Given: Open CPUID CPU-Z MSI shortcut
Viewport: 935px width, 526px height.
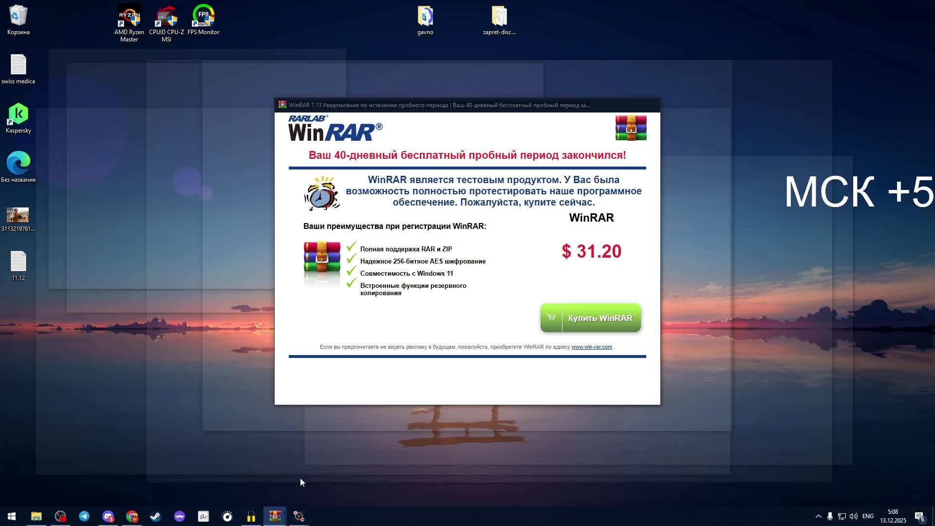Looking at the screenshot, I should tap(166, 17).
